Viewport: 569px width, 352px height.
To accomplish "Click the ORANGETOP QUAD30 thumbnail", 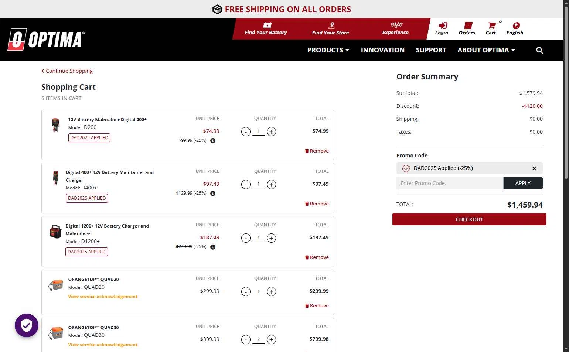I will 56,333.
